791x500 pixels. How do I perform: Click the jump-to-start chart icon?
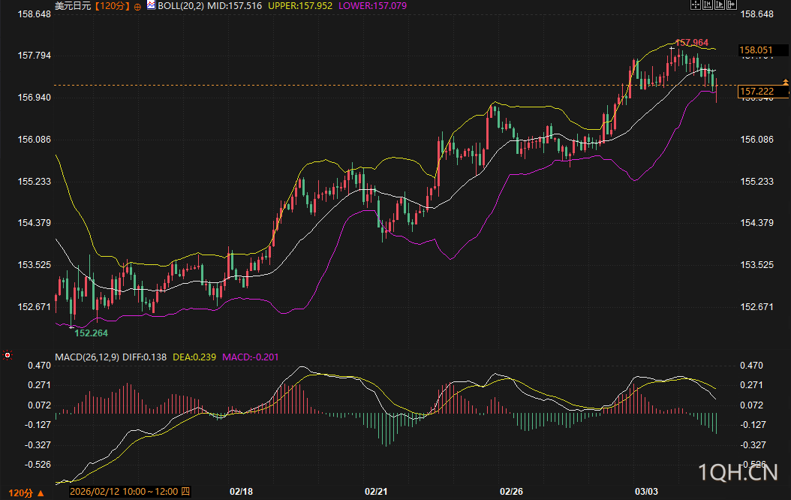[x=707, y=5]
